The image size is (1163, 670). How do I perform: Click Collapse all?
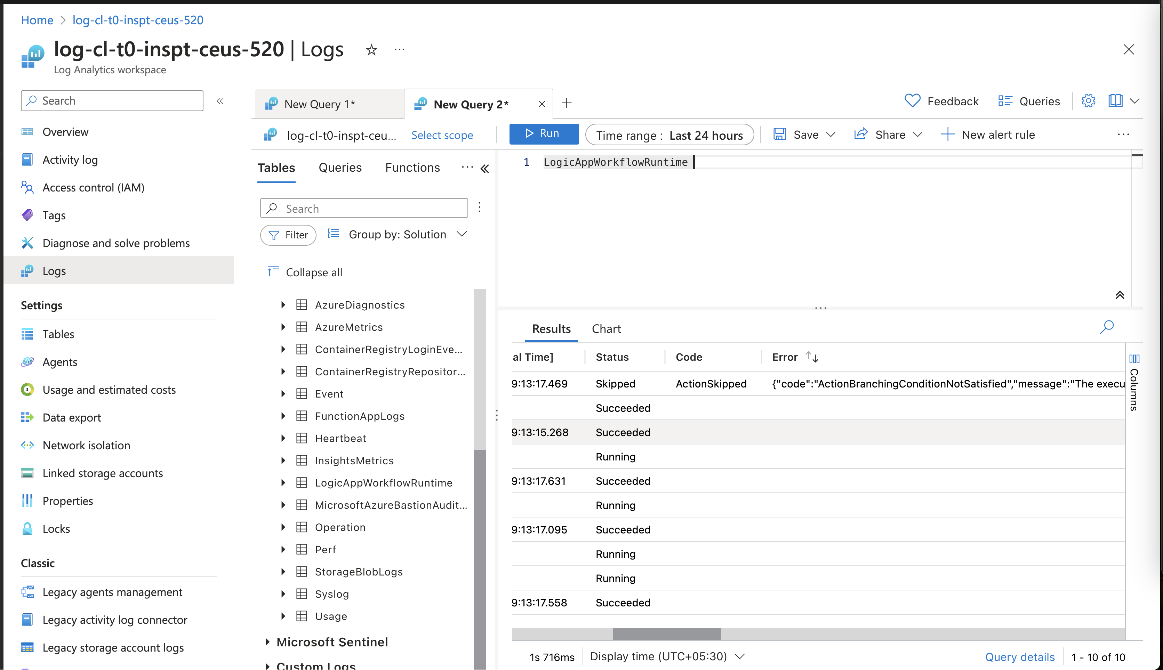tap(305, 272)
